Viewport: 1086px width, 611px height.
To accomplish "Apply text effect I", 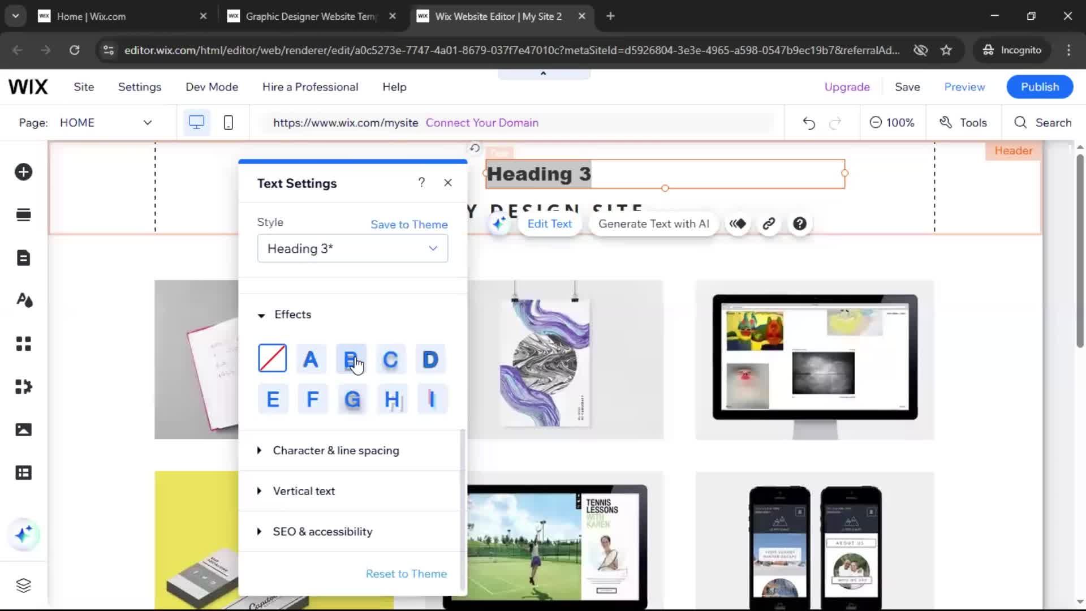I will coord(432,399).
